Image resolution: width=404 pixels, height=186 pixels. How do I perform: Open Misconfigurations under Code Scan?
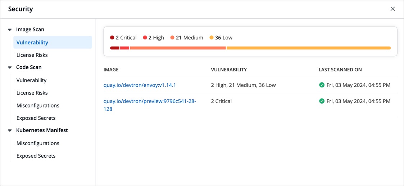38,106
